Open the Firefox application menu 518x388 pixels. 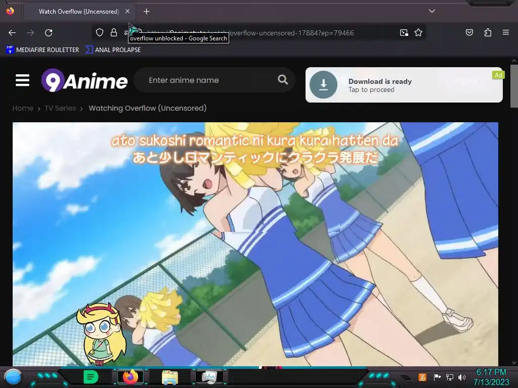506,32
